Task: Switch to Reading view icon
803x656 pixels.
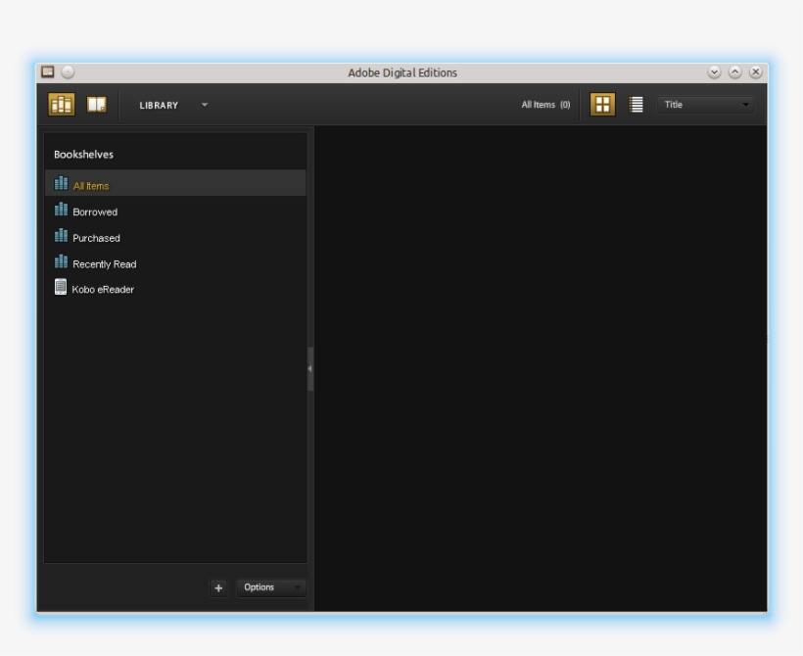Action: click(x=96, y=105)
